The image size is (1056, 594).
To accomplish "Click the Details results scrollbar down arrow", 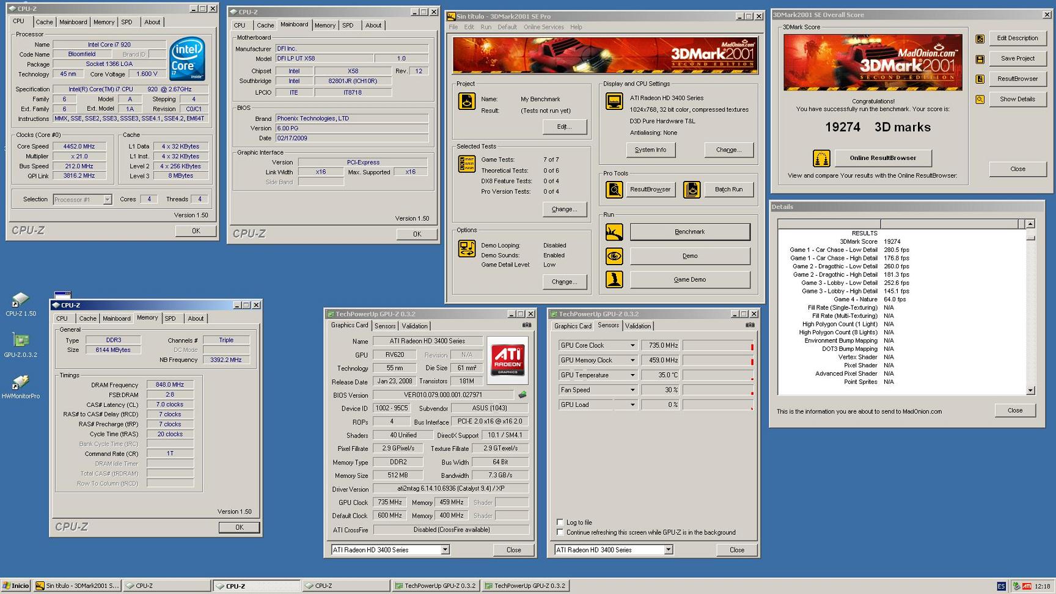I will pos(1030,391).
